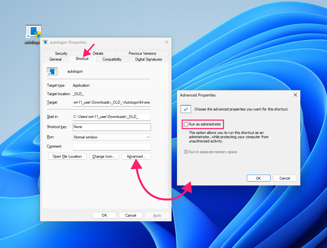
Task: Click into the Target path field
Action: point(112,103)
